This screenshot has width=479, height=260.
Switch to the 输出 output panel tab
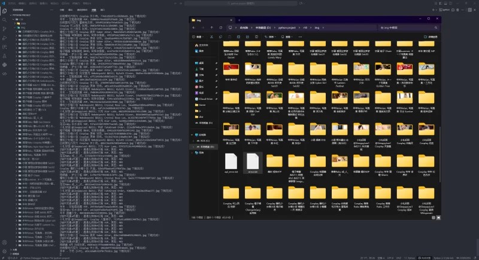(71, 10)
